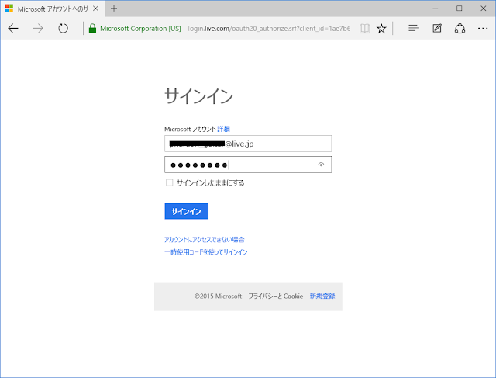Viewport: 496px width, 378px height.
Task: Open the 詳細 link
Action: [223, 129]
